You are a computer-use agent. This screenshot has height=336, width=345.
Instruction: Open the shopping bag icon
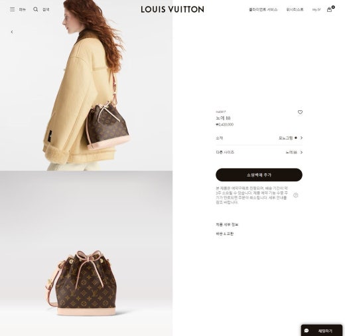coord(329,9)
